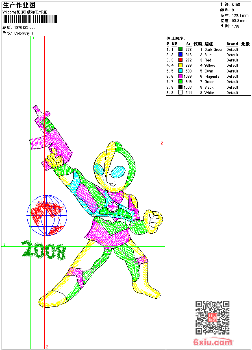Viewport: 252px width, 350px height.
Task: Click the Brand column header
Action: [232, 44]
